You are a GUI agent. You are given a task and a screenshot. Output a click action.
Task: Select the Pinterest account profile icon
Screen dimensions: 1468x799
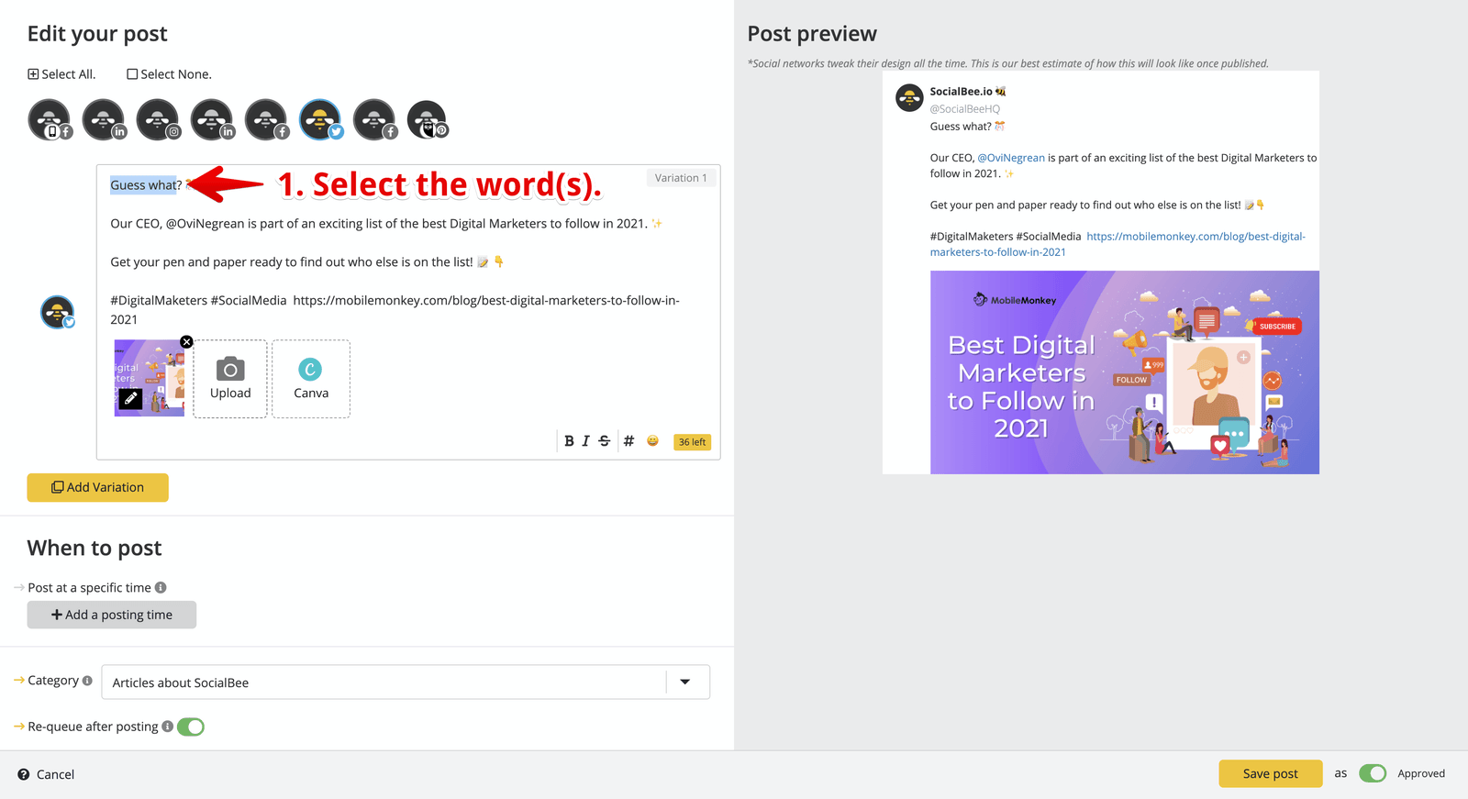(x=427, y=118)
